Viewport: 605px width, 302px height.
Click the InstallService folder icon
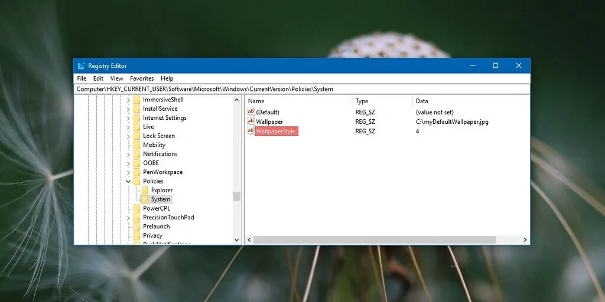point(136,109)
